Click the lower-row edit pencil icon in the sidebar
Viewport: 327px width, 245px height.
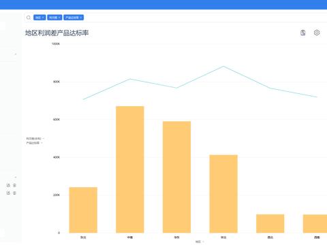click(x=8, y=193)
